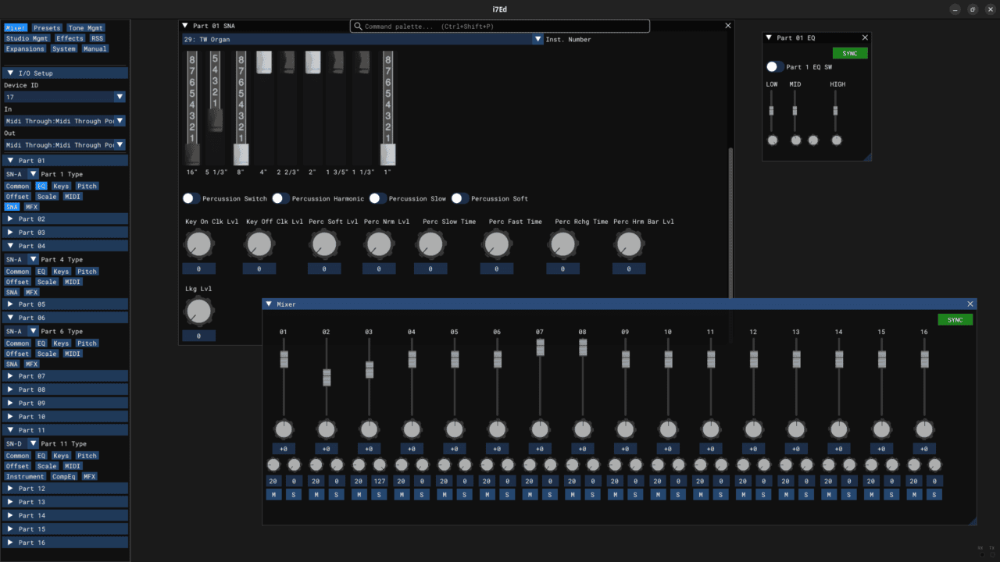
Task: Open the Part 11 Type dropdown
Action: pyautogui.click(x=33, y=443)
